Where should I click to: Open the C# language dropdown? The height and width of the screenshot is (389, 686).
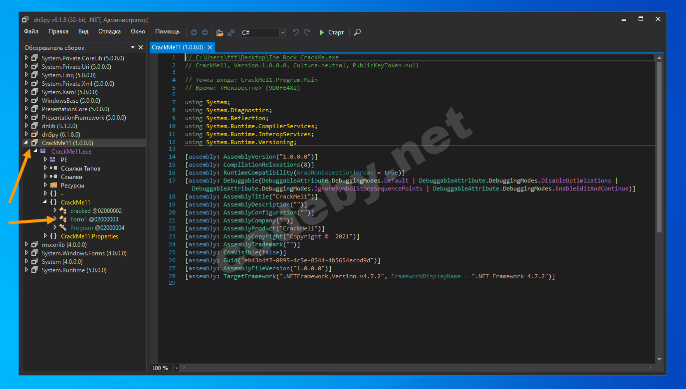click(x=283, y=32)
